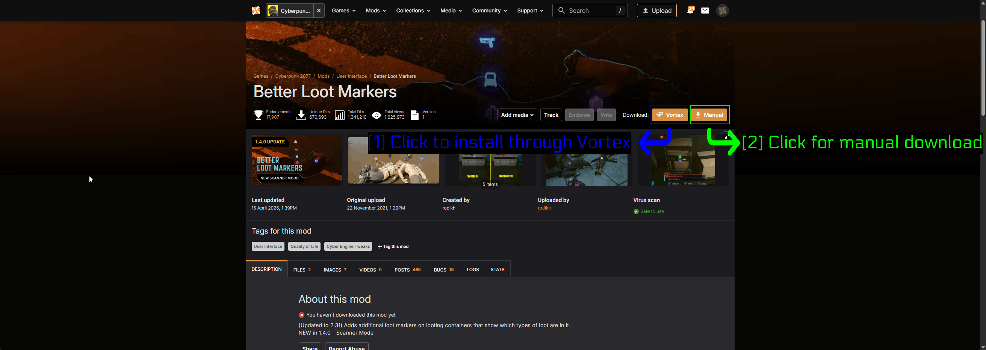The width and height of the screenshot is (986, 350).
Task: Open the user profile avatar
Action: pyautogui.click(x=722, y=11)
